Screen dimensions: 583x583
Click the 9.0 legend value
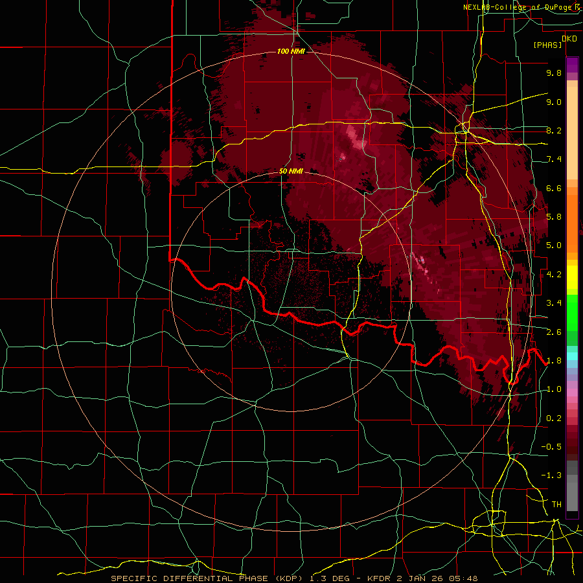tap(554, 102)
